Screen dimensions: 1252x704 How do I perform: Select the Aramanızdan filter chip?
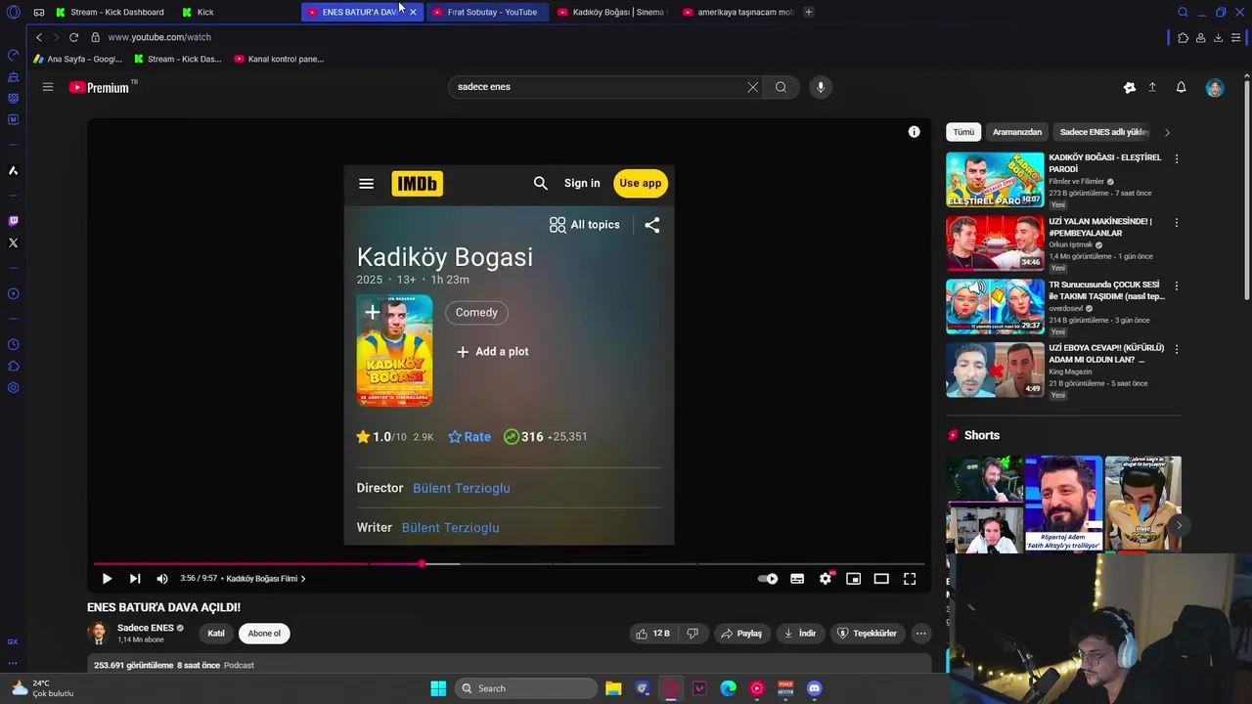(1017, 132)
